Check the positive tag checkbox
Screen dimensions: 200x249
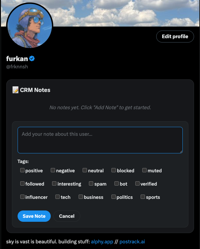pyautogui.click(x=22, y=170)
